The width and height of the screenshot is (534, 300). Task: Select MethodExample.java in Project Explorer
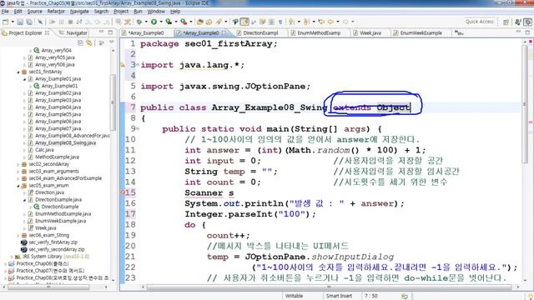(57, 157)
